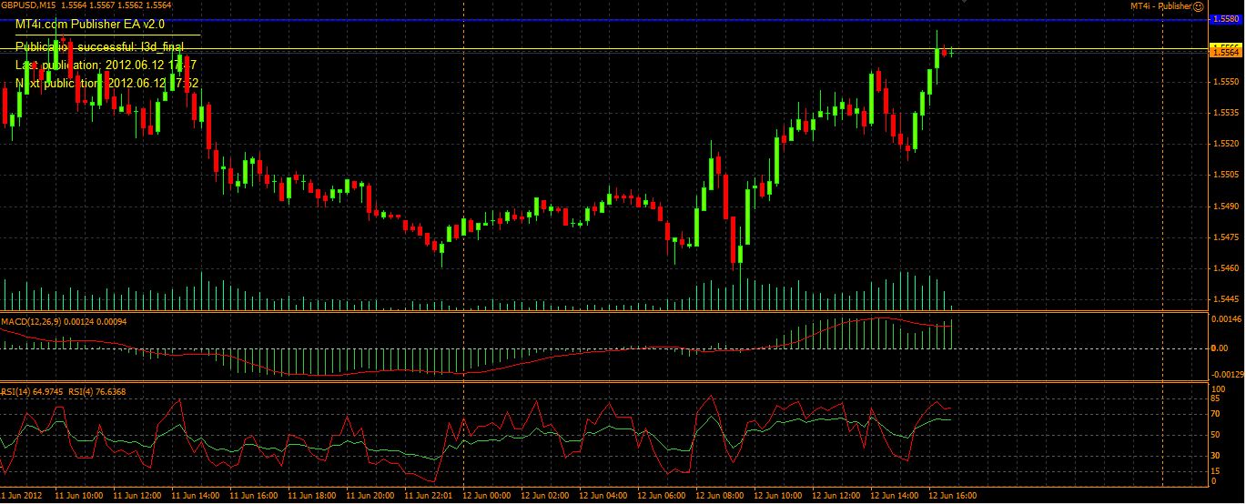
Task: Click the smiley face EA status icon
Action: (1200, 5)
